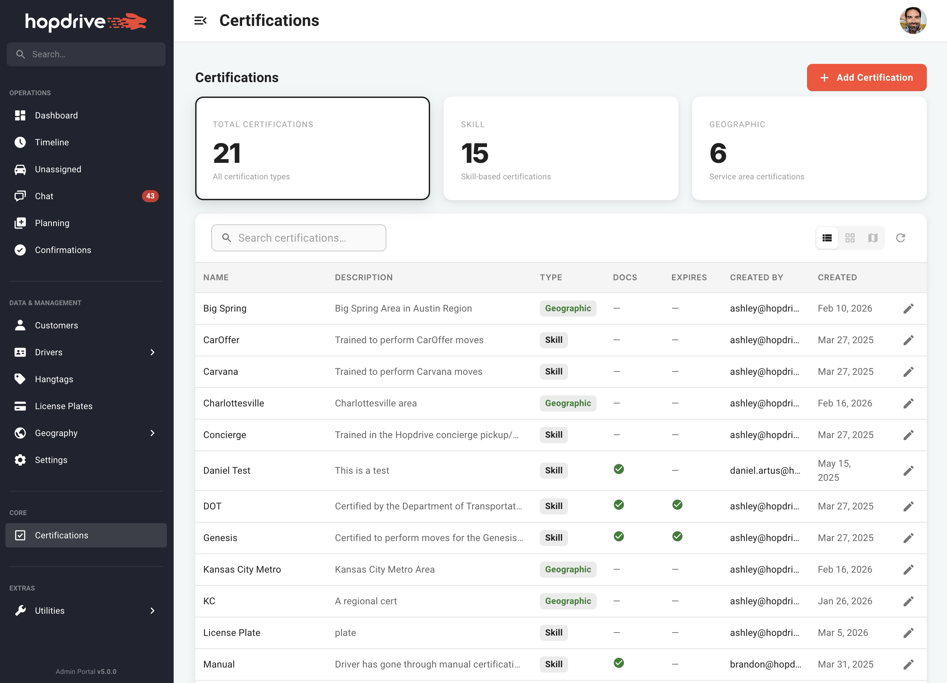Viewport: 947px width, 683px height.
Task: Open License Plates management
Action: [64, 406]
